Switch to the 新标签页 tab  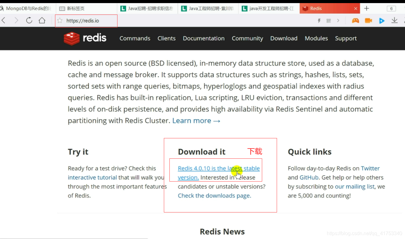click(x=87, y=9)
